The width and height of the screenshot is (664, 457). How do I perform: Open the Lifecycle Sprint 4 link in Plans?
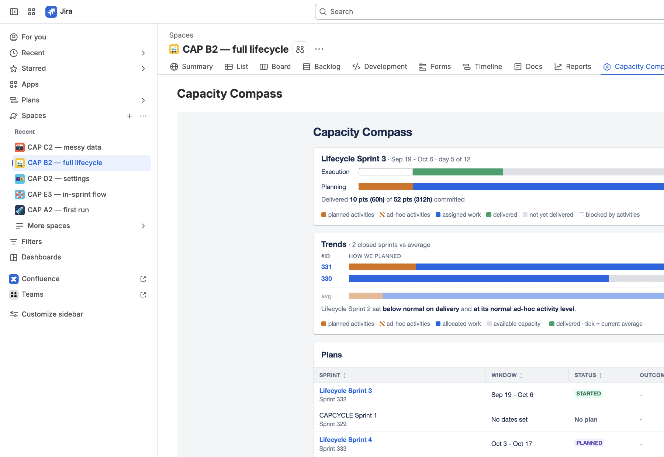click(x=346, y=440)
